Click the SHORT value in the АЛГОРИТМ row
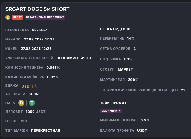Image resolution: width=191 pixels, height=139 pixels. pos(35,94)
